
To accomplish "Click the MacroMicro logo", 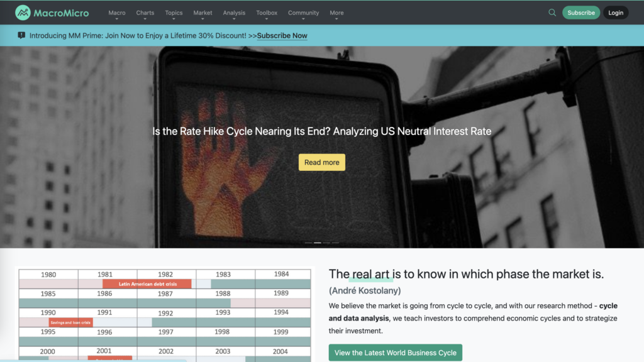I will (52, 12).
